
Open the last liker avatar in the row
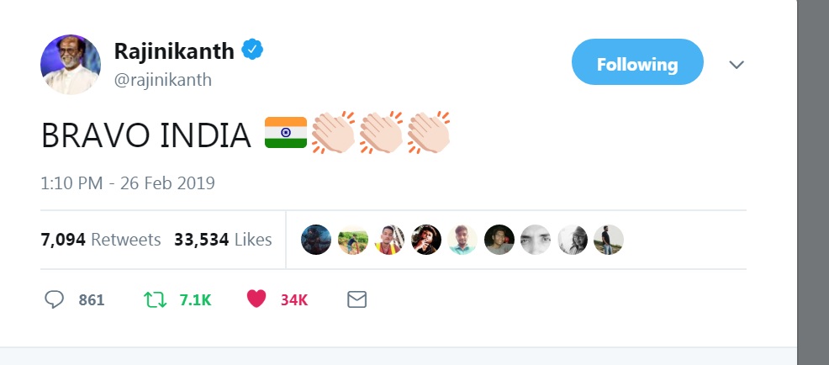pyautogui.click(x=609, y=240)
